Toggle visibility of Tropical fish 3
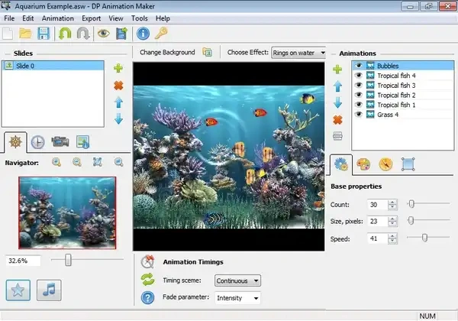 click(357, 86)
